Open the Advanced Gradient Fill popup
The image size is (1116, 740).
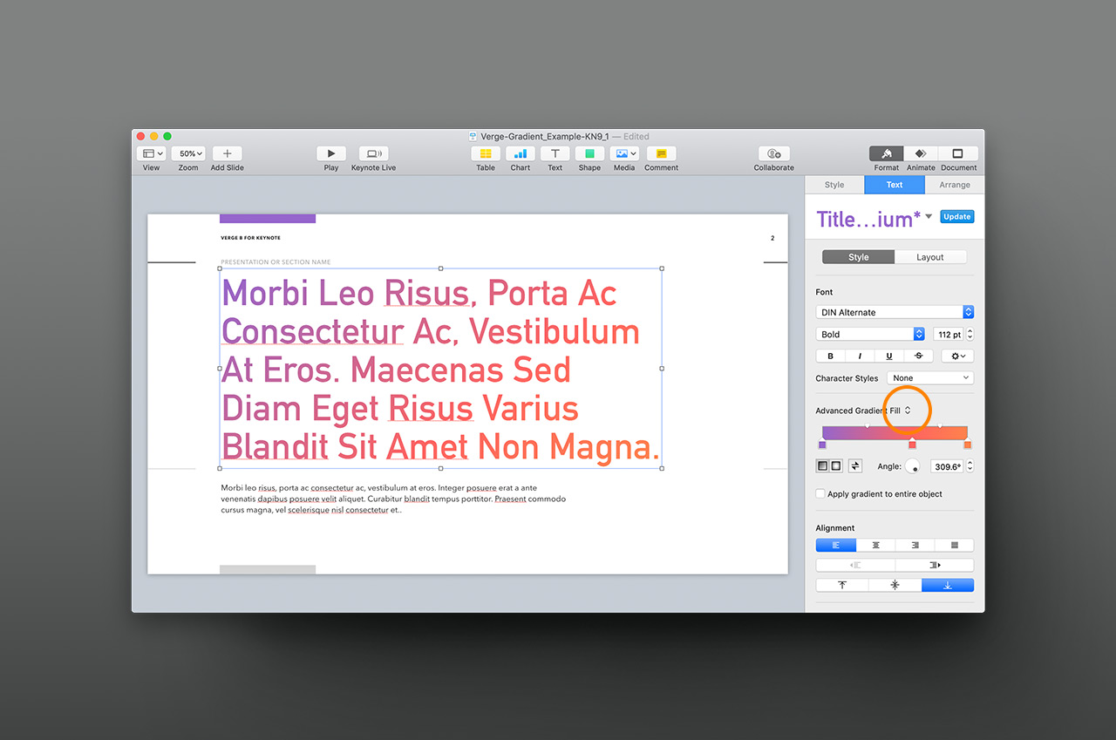pyautogui.click(x=863, y=411)
